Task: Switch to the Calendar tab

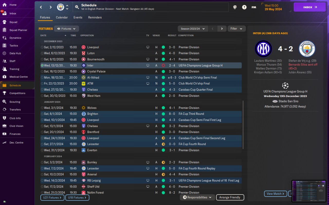Action: coord(62,17)
